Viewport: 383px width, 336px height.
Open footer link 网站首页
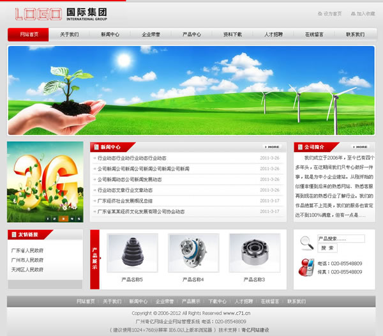click(x=86, y=302)
